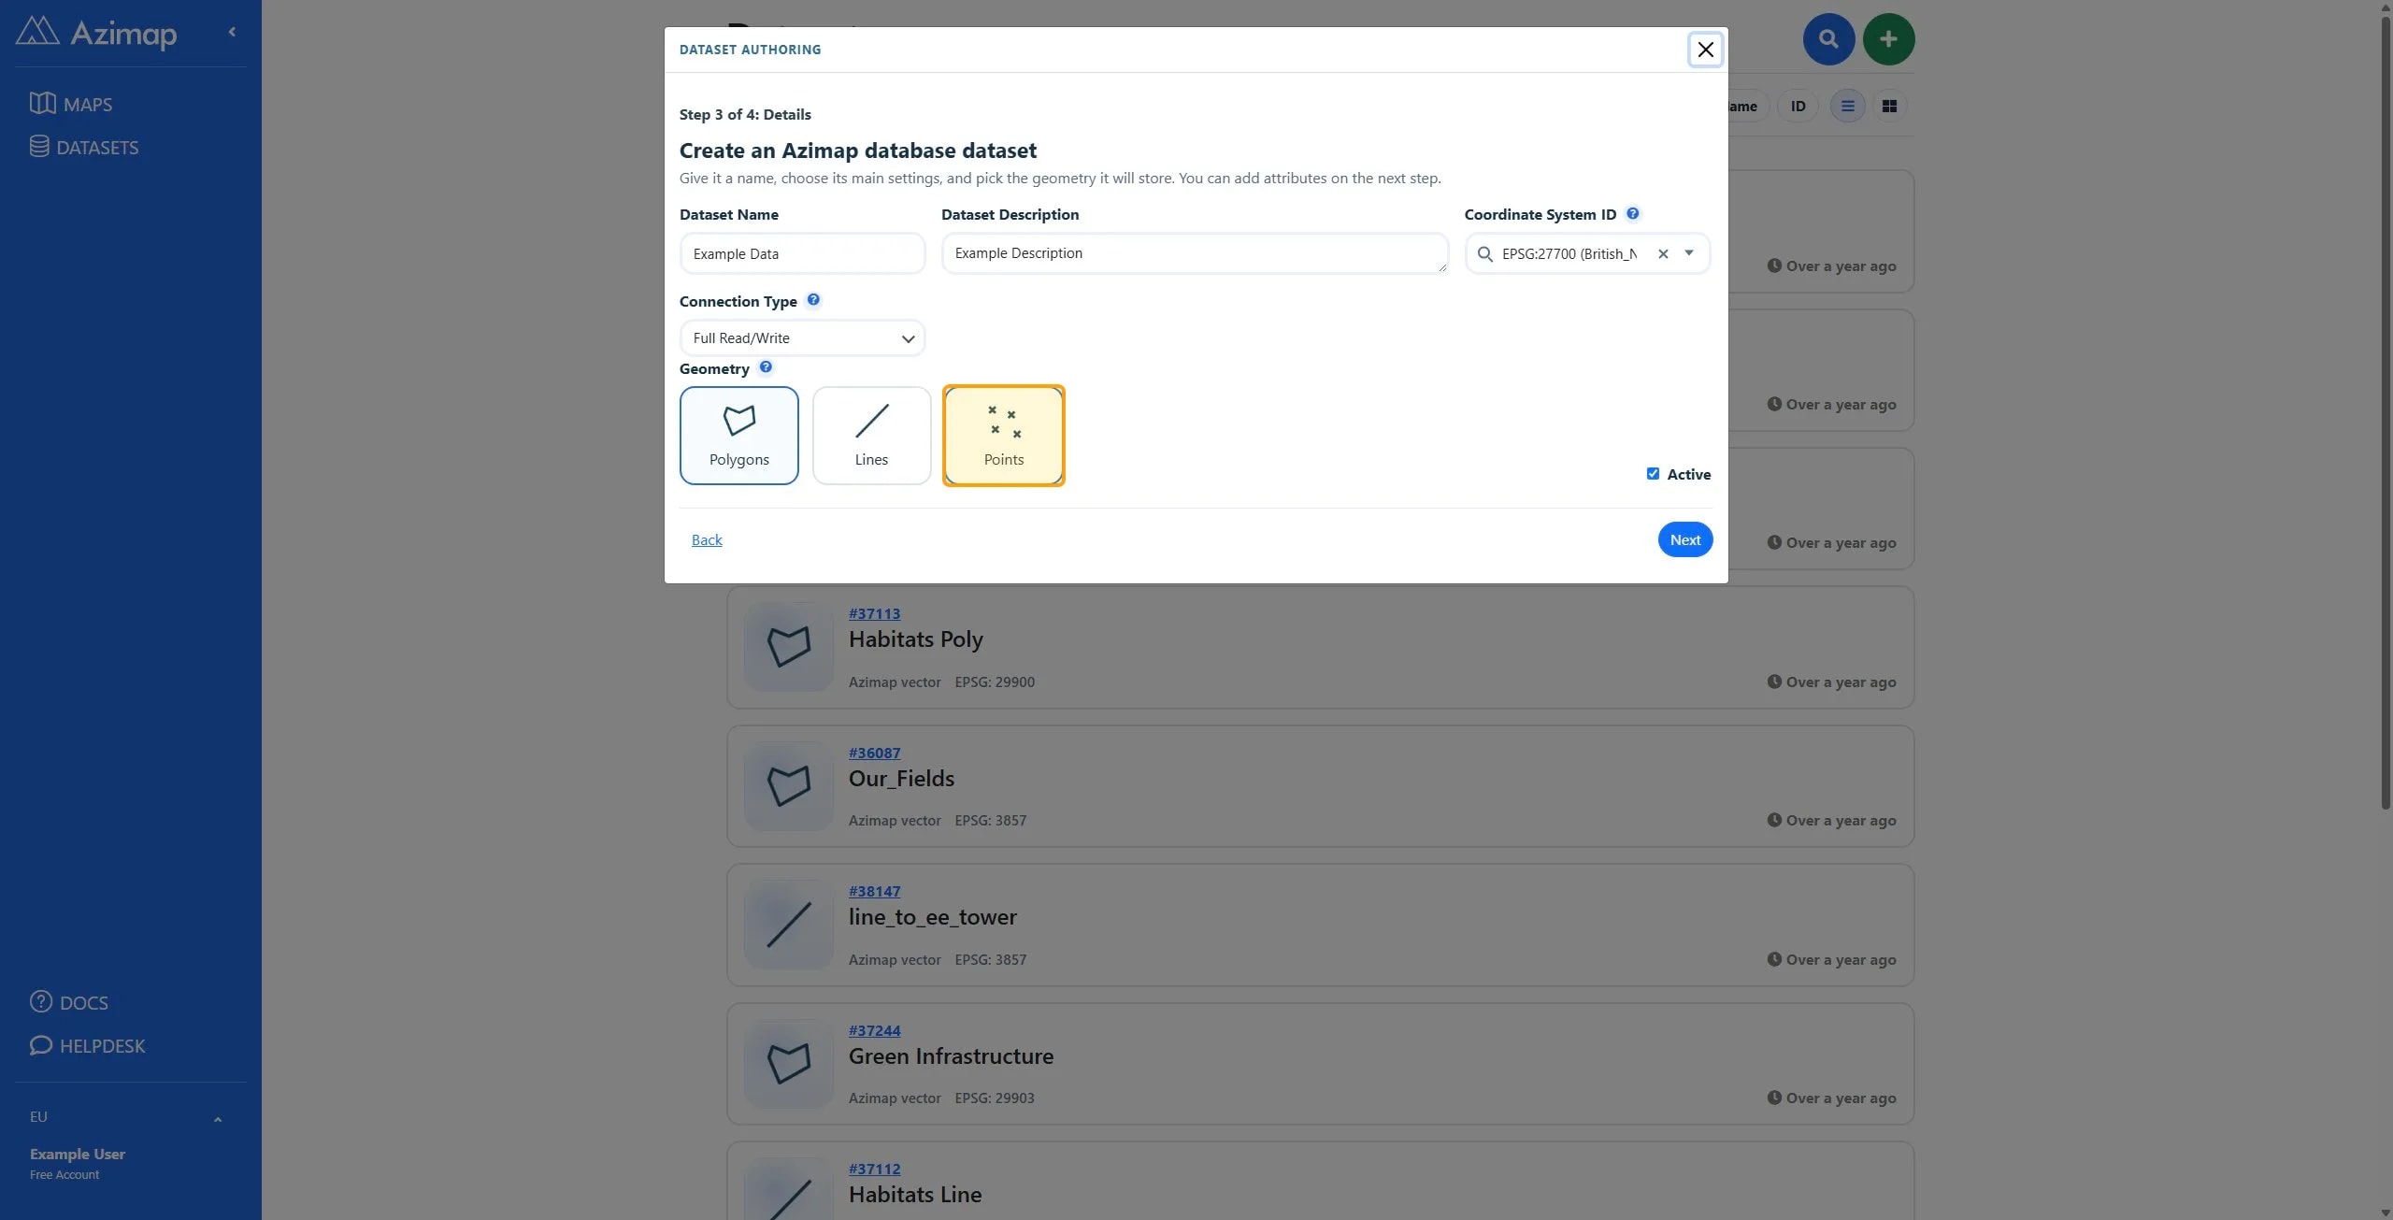Click the Azimap logo in sidebar

click(96, 33)
